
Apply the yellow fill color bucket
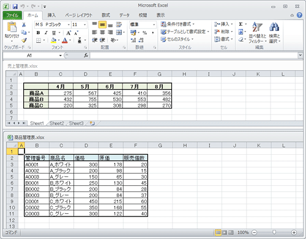54,40
